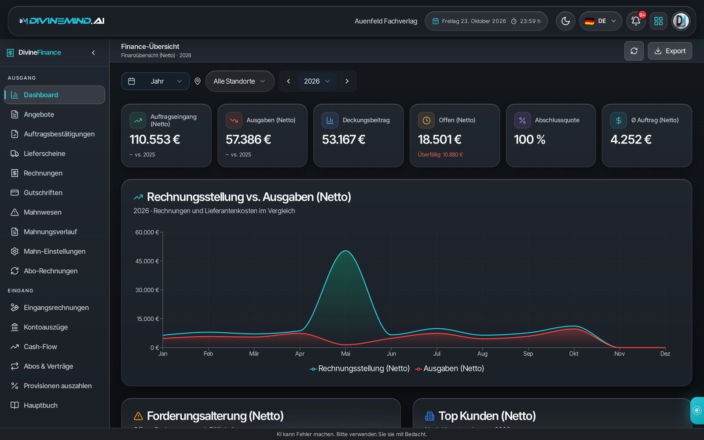This screenshot has height=440, width=704.
Task: Click the Mahnwesen warning icon
Action: [x=15, y=213]
